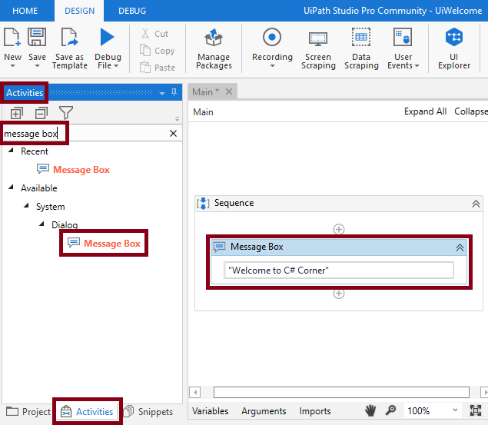
Task: Open the Recording dropdown arrow
Action: [x=272, y=66]
